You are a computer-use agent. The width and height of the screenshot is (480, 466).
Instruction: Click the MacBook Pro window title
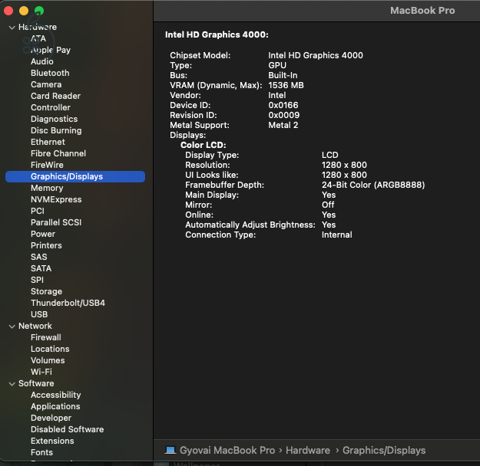422,11
